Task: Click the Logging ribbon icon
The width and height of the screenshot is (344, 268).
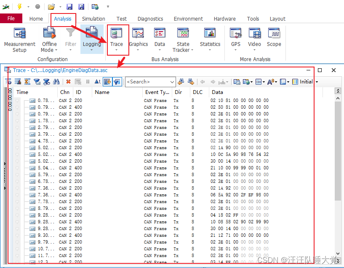Action: point(92,33)
